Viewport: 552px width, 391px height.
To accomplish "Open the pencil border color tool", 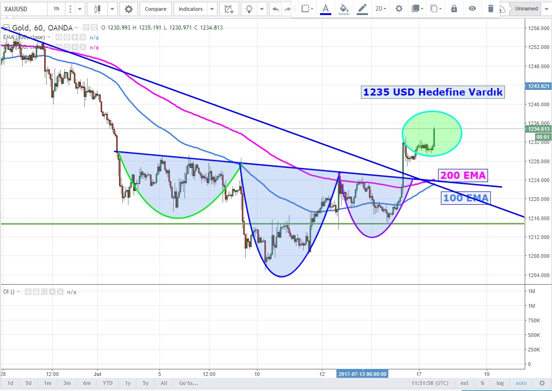I will 362,8.
